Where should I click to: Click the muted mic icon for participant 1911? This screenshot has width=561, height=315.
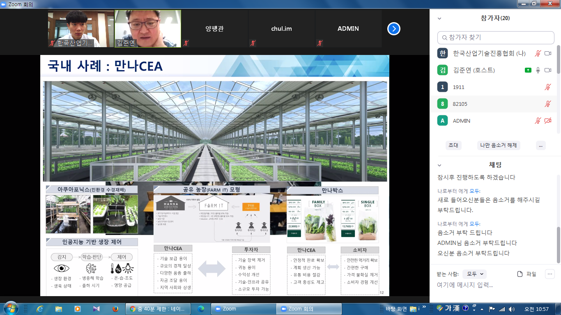click(x=547, y=87)
